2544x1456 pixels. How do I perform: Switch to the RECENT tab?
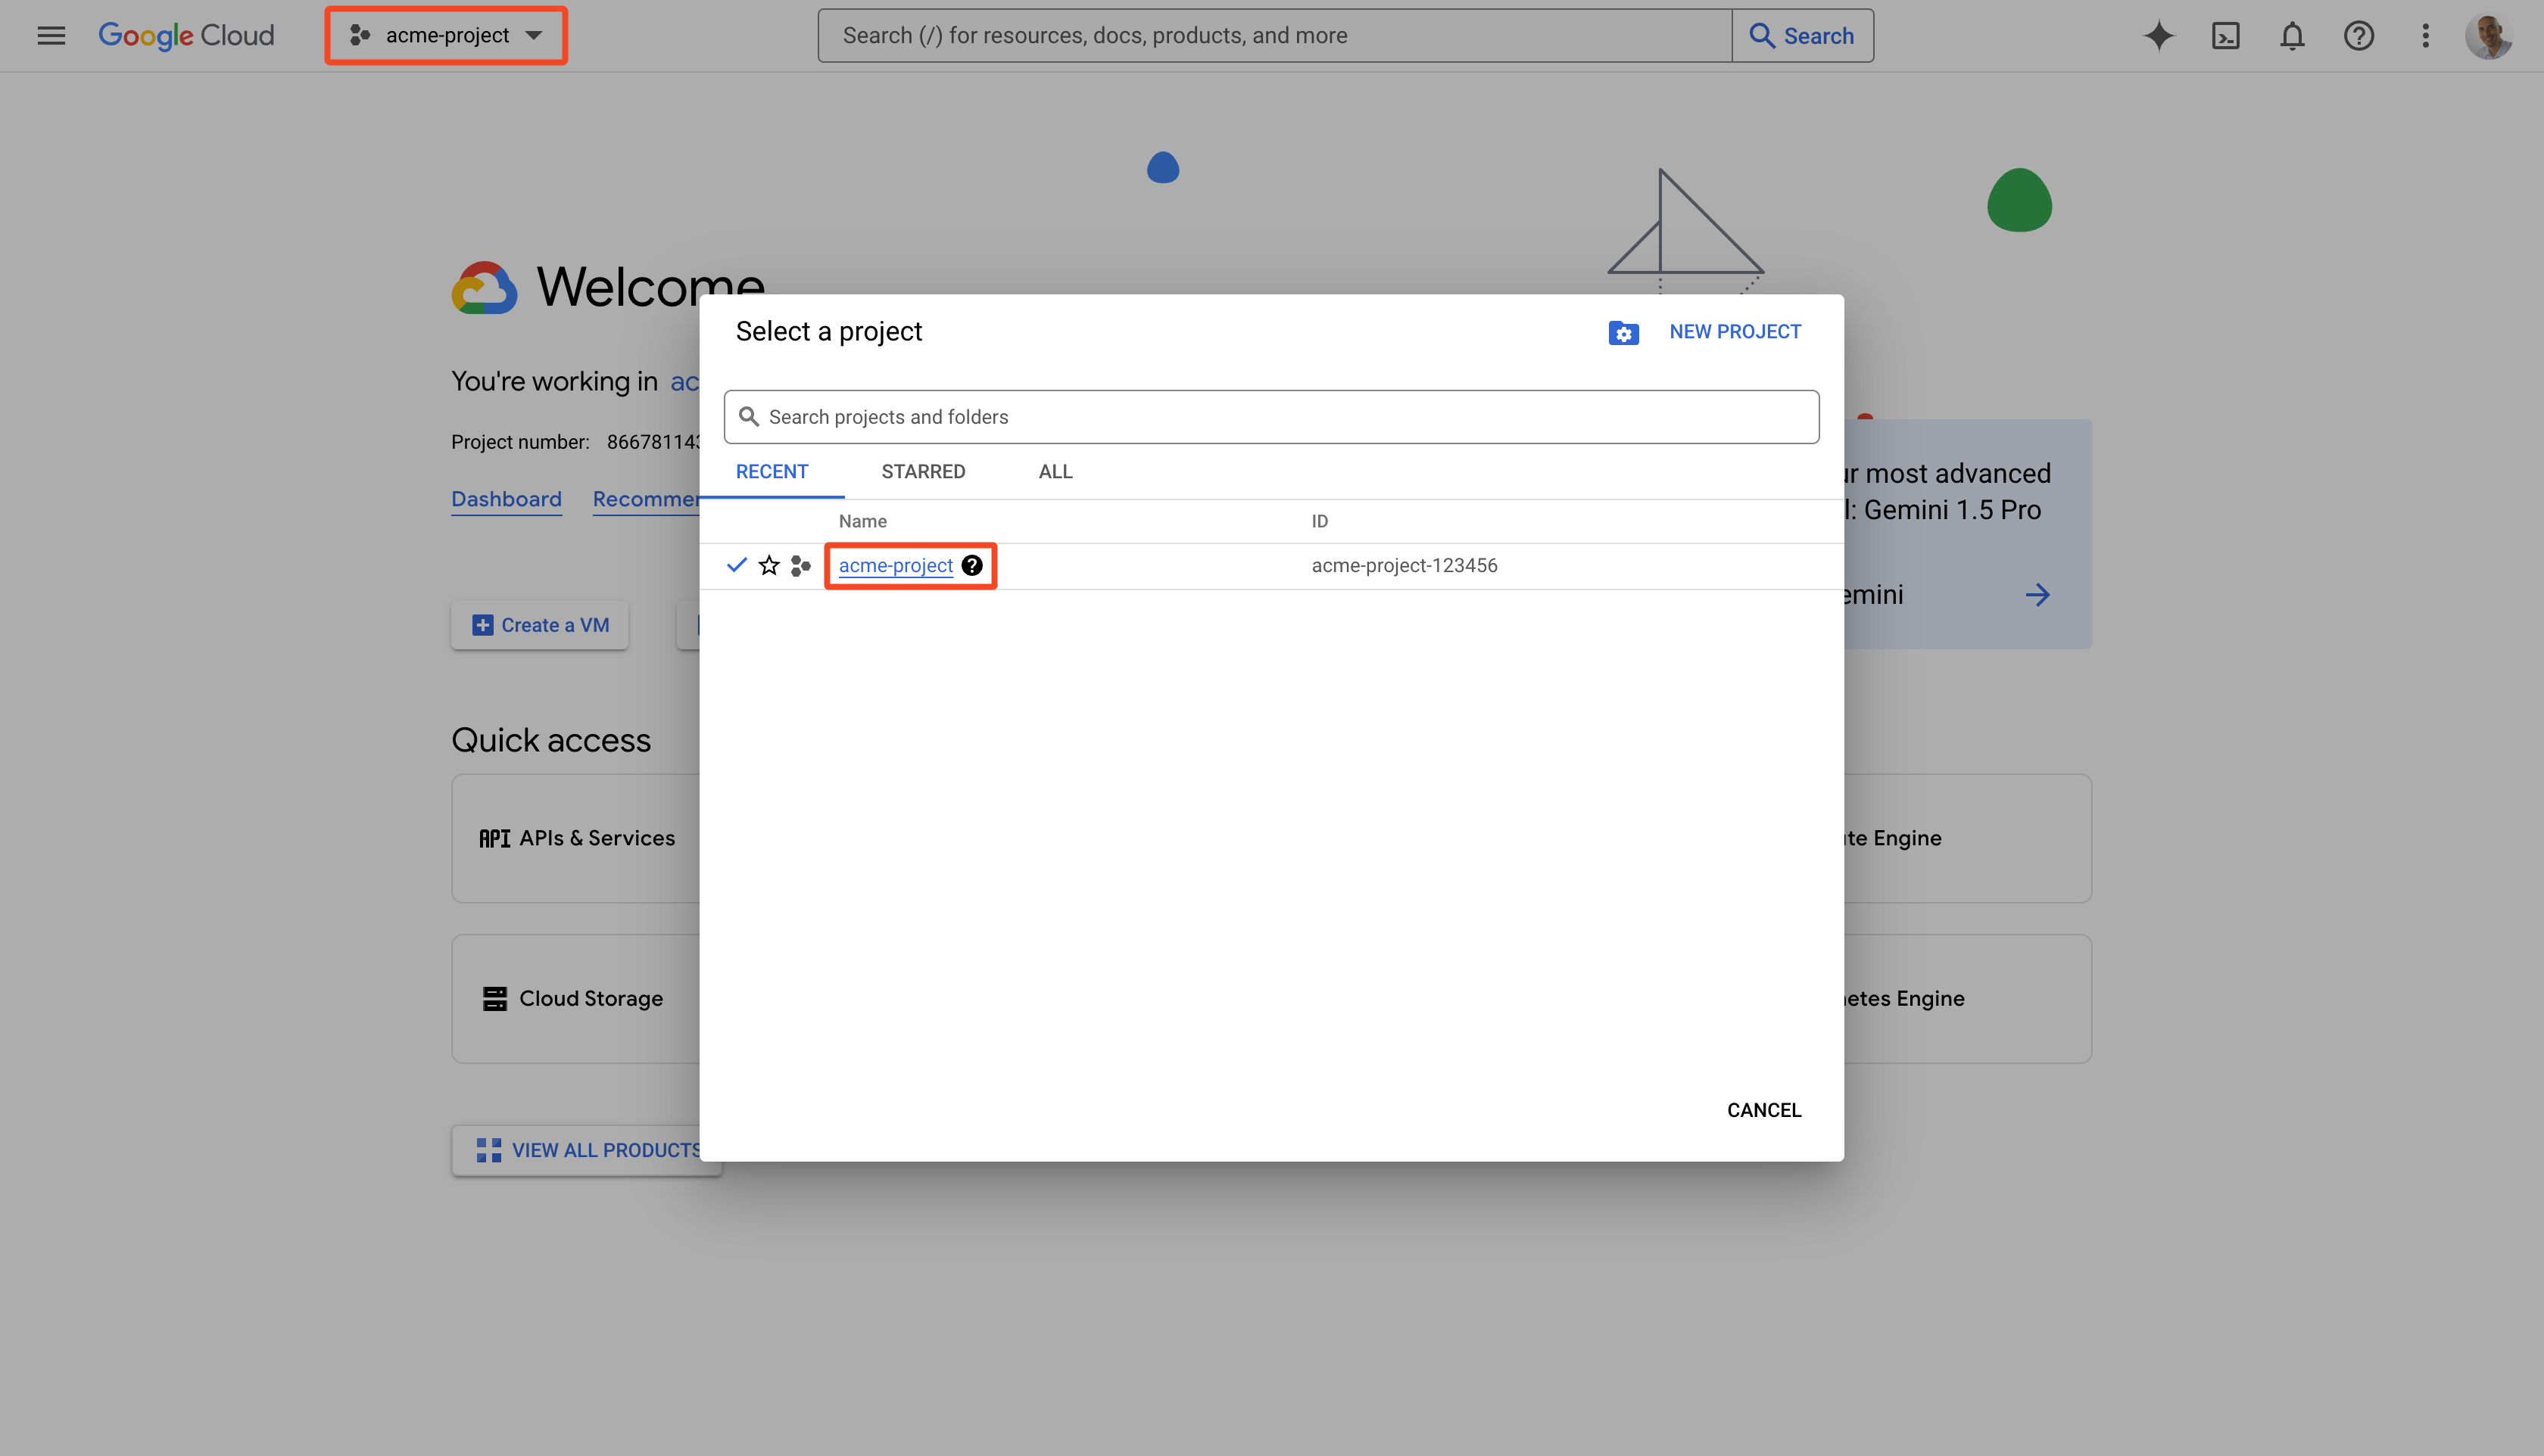[x=772, y=472]
